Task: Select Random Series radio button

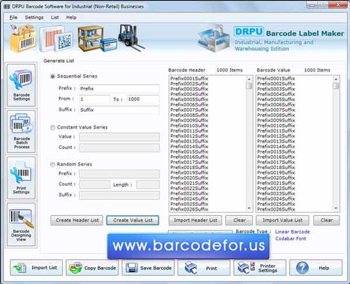Action: tap(52, 165)
